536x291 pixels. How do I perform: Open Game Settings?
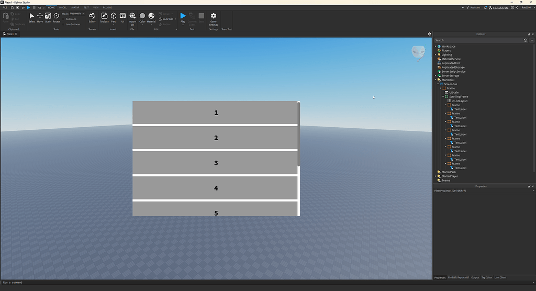tap(214, 19)
